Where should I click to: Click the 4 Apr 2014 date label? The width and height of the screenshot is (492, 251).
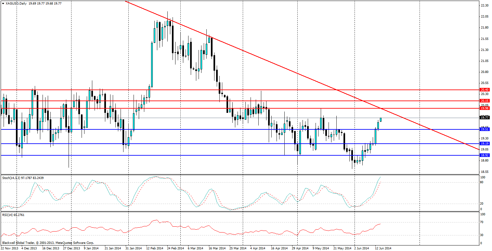(258, 248)
